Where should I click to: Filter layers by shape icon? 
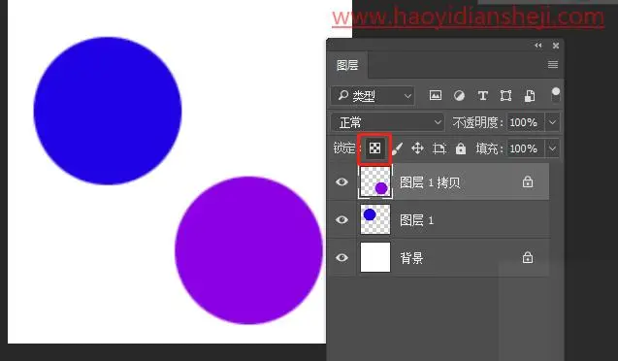(x=505, y=95)
